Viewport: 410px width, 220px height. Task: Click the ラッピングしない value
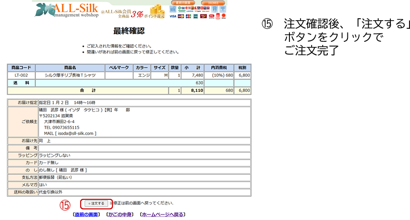[54, 155]
